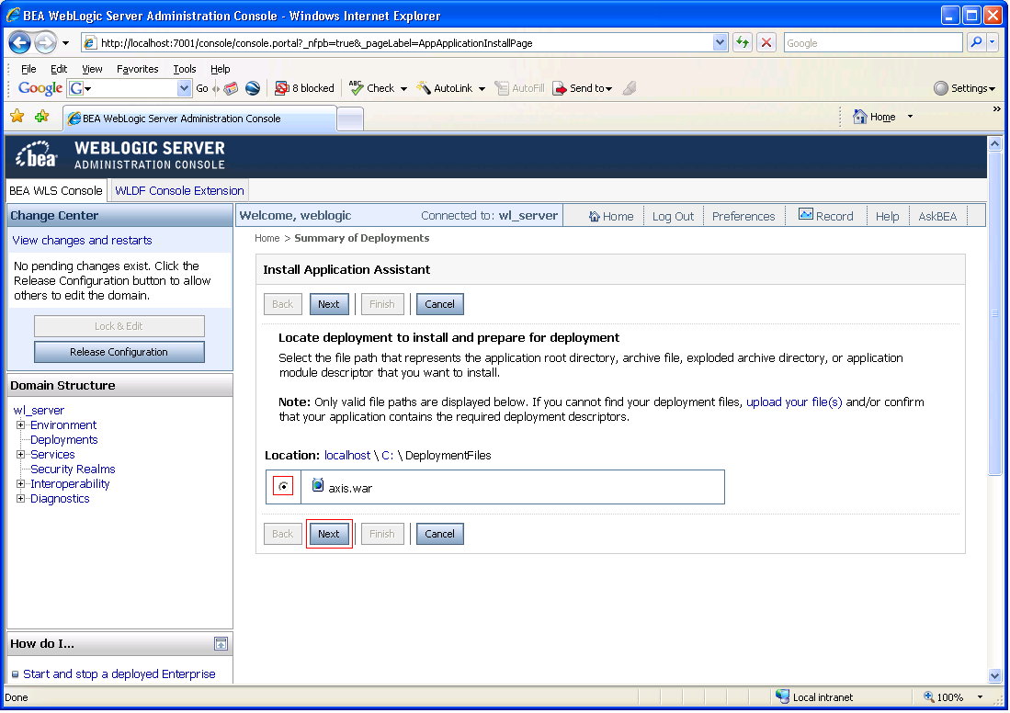The width and height of the screenshot is (1010, 713).
Task: Open Google Toolbar Settings
Action: 964,88
